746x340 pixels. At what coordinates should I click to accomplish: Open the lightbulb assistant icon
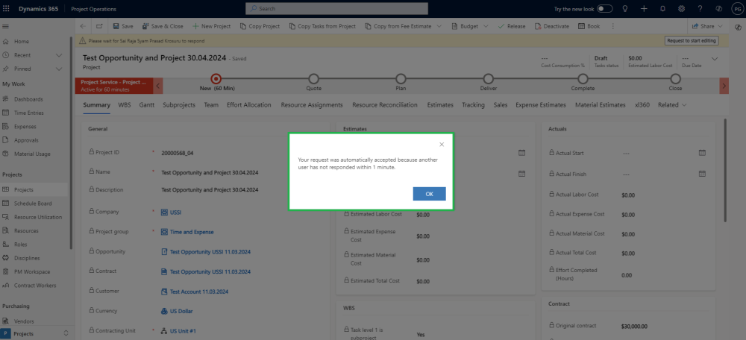[x=625, y=8]
